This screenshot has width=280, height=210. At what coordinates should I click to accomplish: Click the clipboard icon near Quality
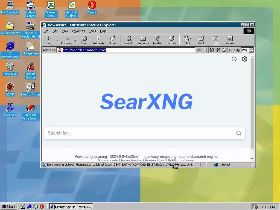coord(224,50)
